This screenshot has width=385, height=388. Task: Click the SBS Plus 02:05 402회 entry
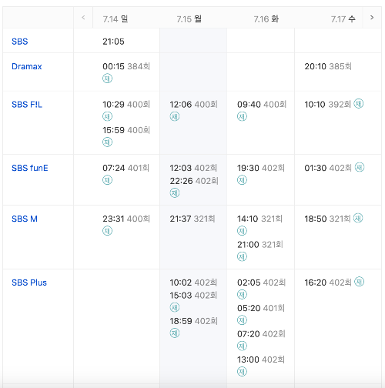click(x=261, y=283)
